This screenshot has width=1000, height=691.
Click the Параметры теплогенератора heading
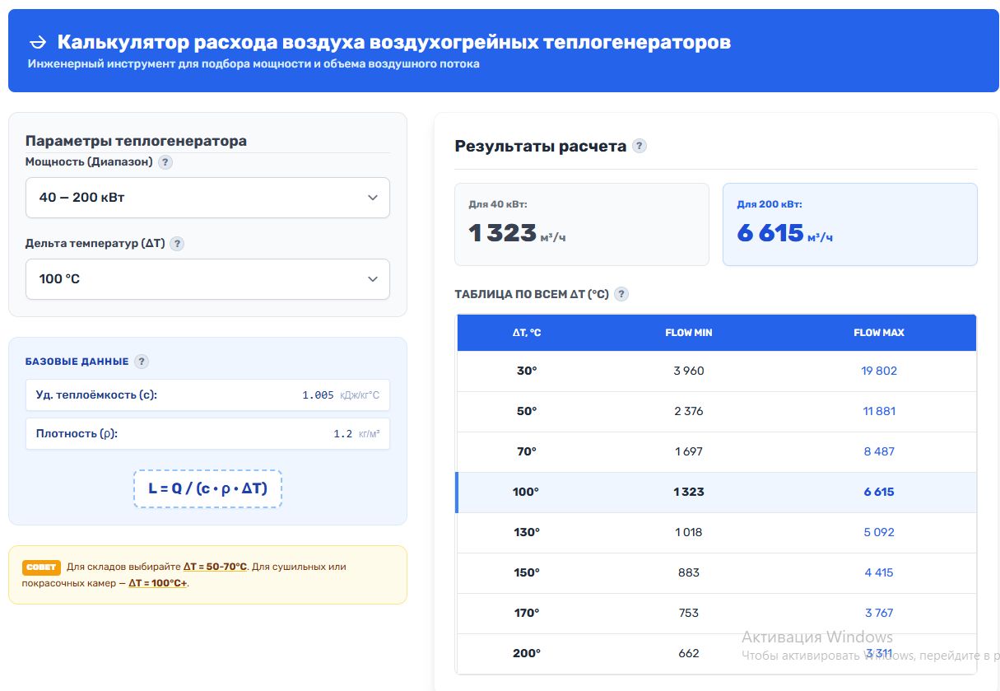point(136,141)
